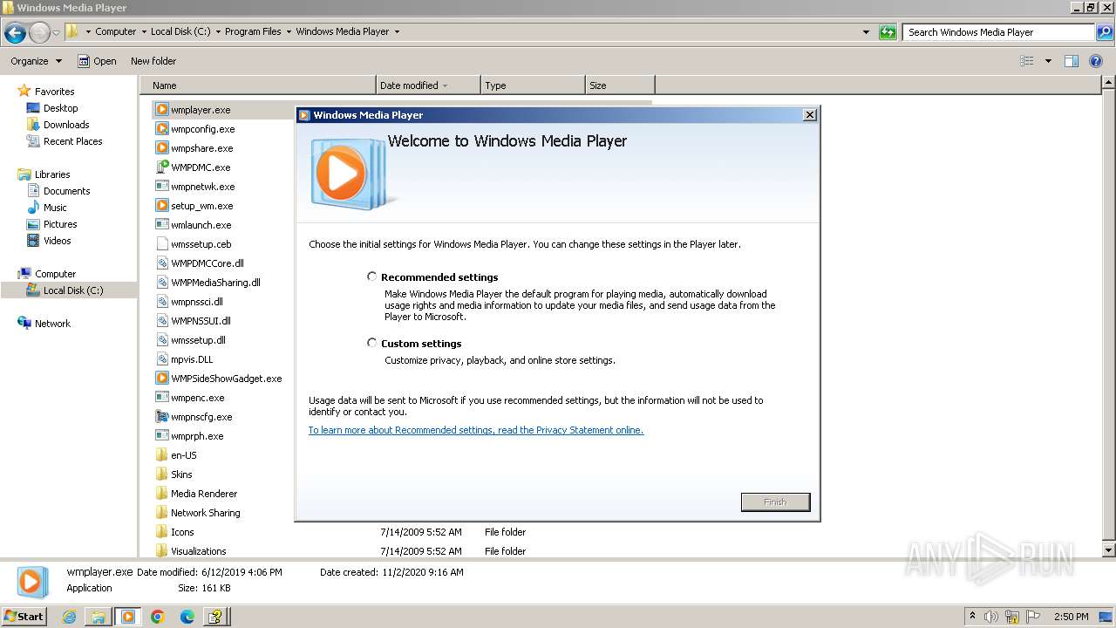Go back with the Explorer back arrow
Image resolution: width=1116 pixels, height=628 pixels.
[x=15, y=32]
